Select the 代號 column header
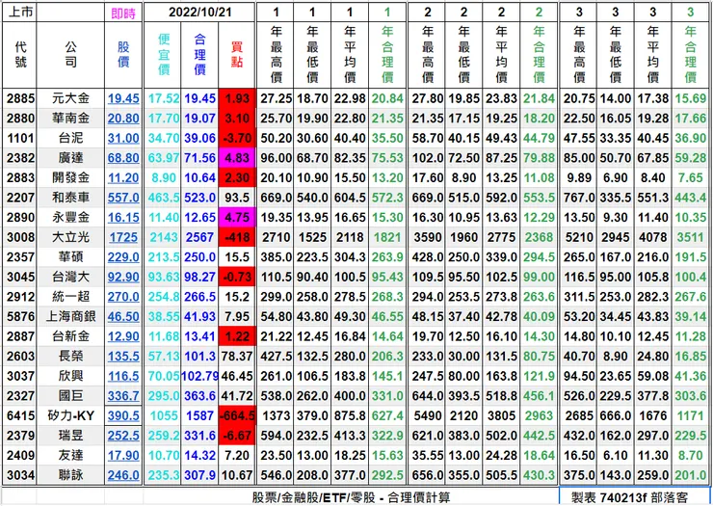 [x=20, y=55]
